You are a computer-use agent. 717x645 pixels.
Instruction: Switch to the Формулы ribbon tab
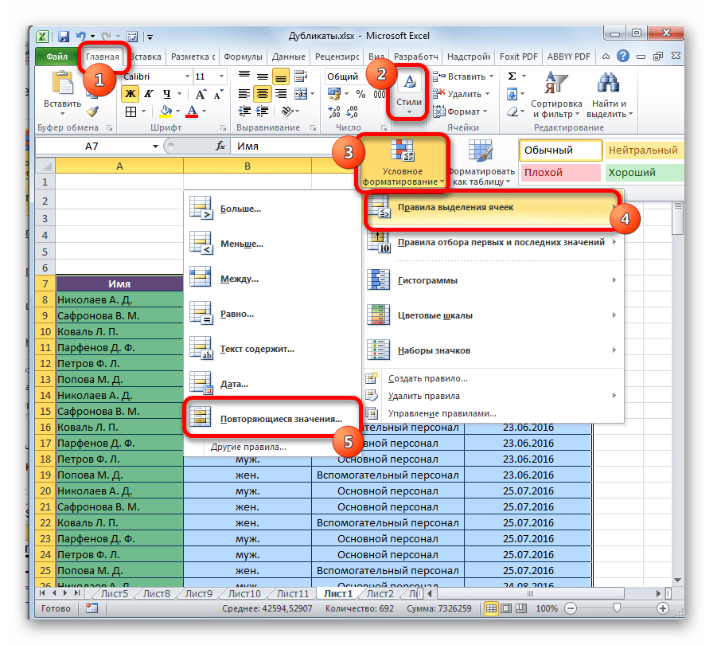[243, 57]
